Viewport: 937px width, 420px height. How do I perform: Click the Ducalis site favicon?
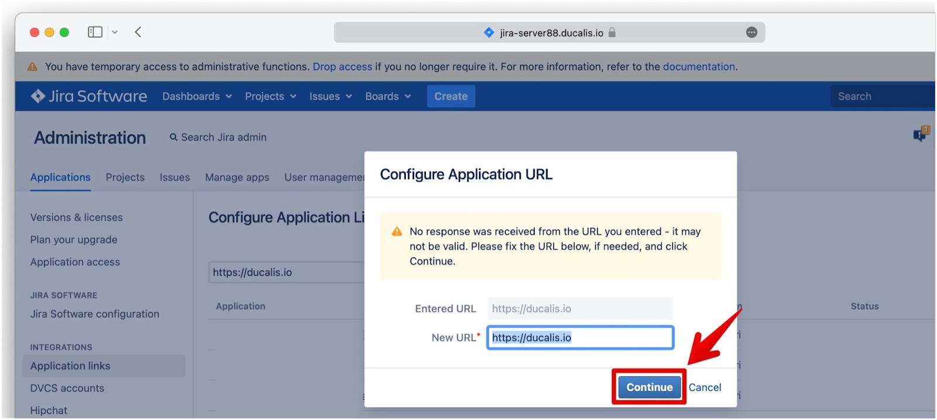coord(489,32)
